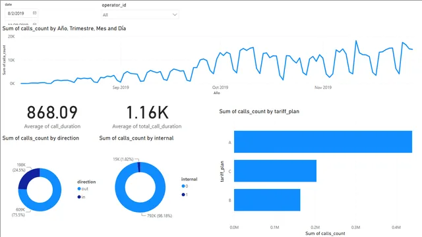The image size is (422, 237).
Task: Click the 'B' tariff plan axis label
Action: pos(230,200)
